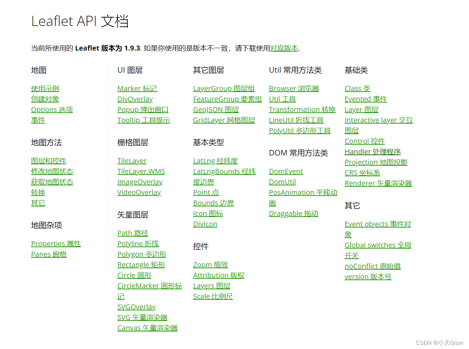Viewport: 469px width, 349px height.
Task: Go to Zoom 缩放 control
Action: pos(210,265)
